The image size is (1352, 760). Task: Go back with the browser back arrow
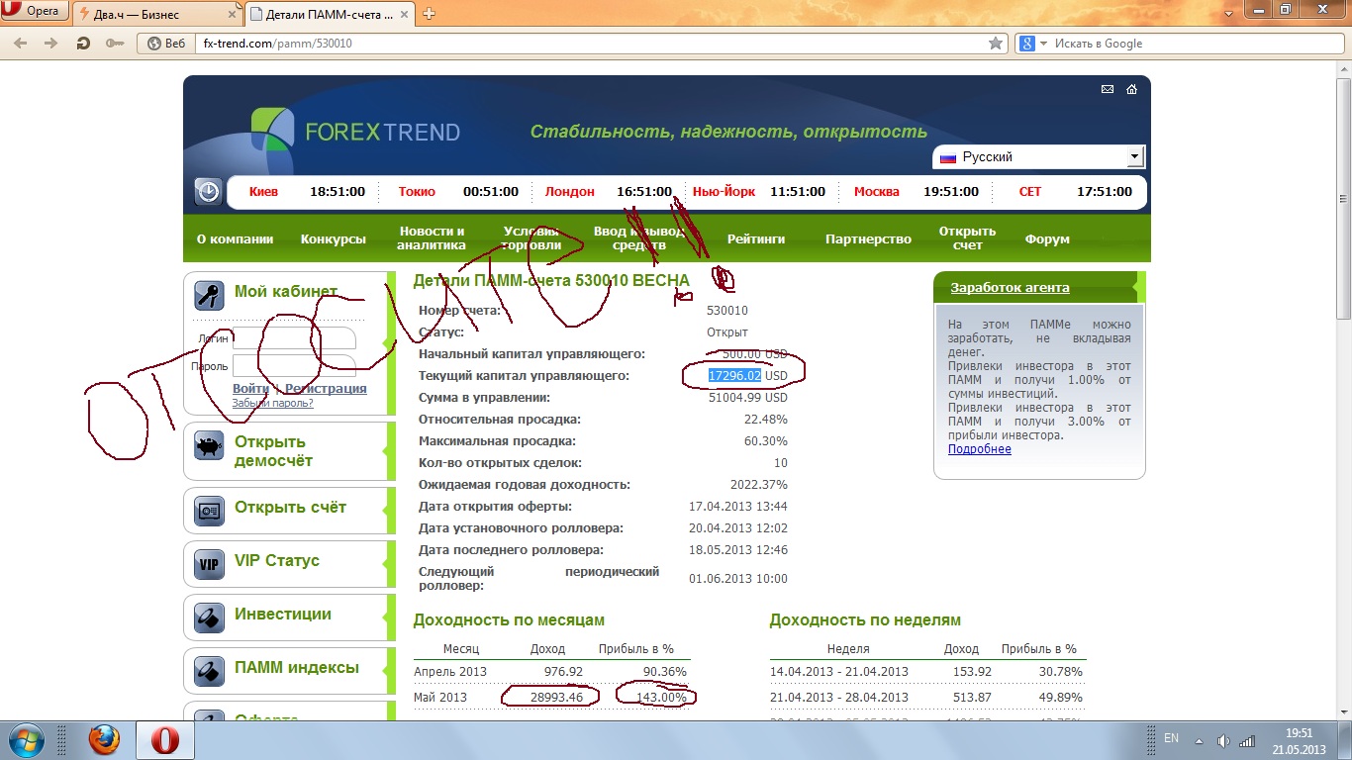coord(21,44)
